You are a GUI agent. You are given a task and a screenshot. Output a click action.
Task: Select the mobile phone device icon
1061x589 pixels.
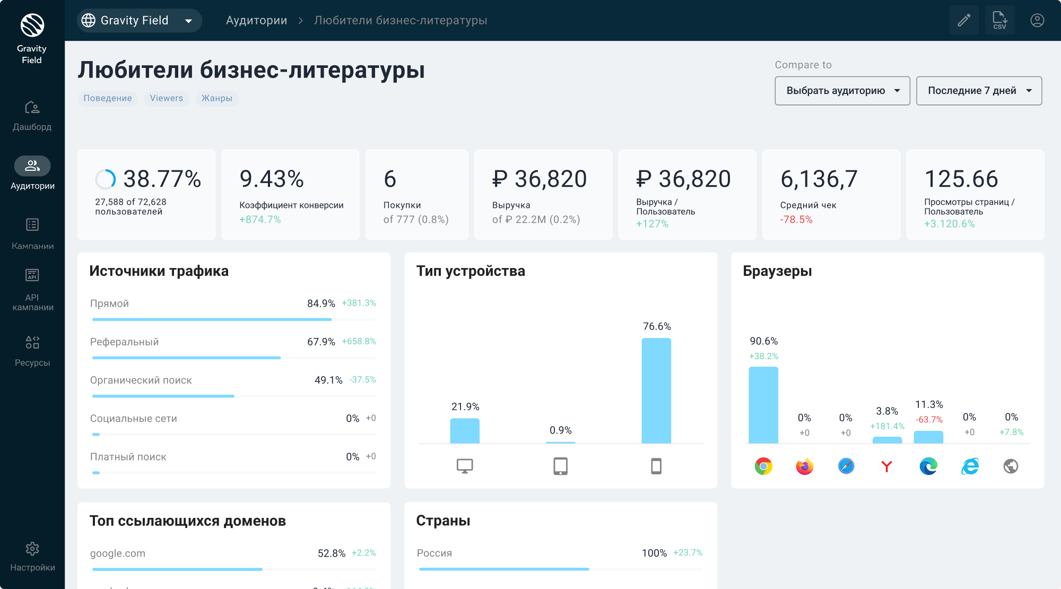(x=656, y=466)
